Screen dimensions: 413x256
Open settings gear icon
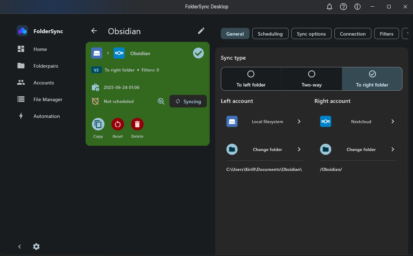click(x=36, y=247)
